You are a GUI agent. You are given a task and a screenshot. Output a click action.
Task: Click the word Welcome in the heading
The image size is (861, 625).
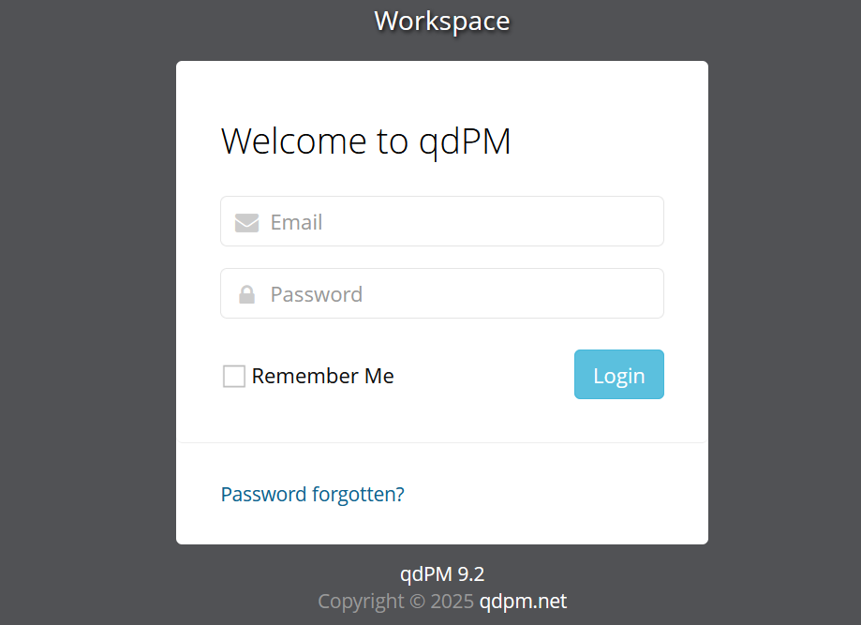point(294,141)
